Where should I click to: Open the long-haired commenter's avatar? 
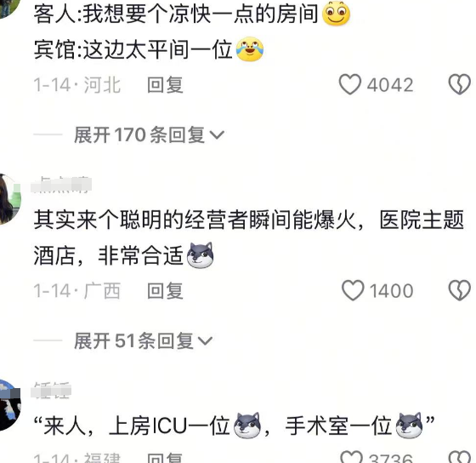tap(9, 199)
